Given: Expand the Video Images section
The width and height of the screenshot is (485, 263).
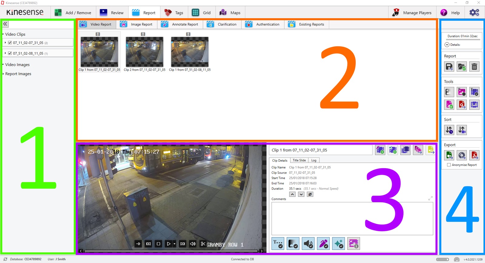Looking at the screenshot, I should (x=3, y=65).
